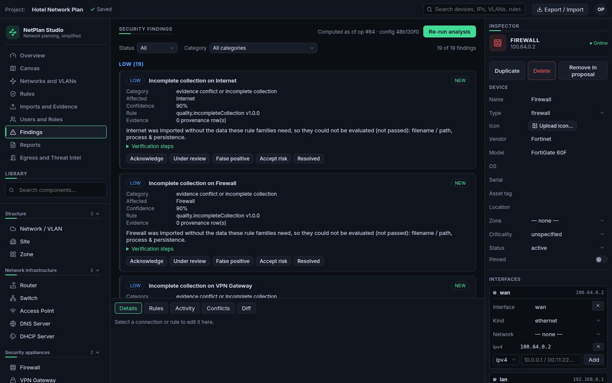Click Re-run analysis button
The height and width of the screenshot is (383, 612).
click(x=449, y=31)
